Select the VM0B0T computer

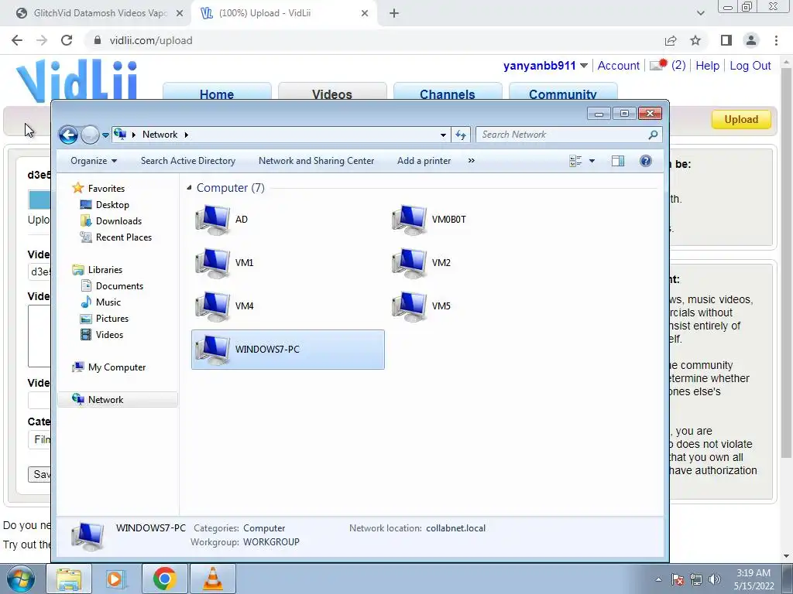tap(429, 220)
